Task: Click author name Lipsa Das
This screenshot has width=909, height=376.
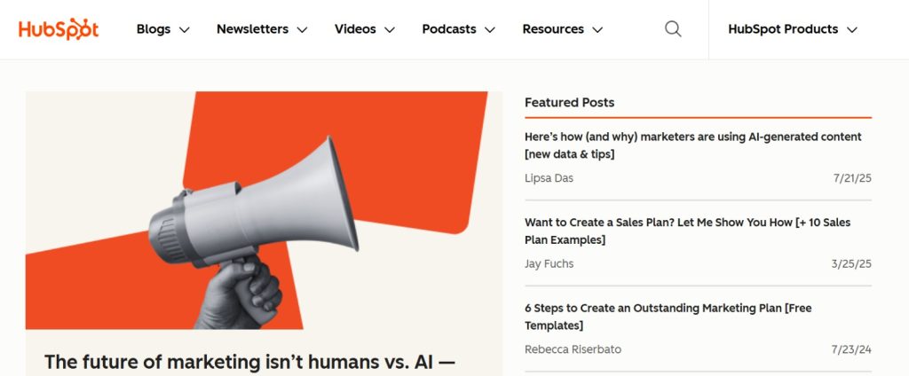Action: [x=549, y=178]
